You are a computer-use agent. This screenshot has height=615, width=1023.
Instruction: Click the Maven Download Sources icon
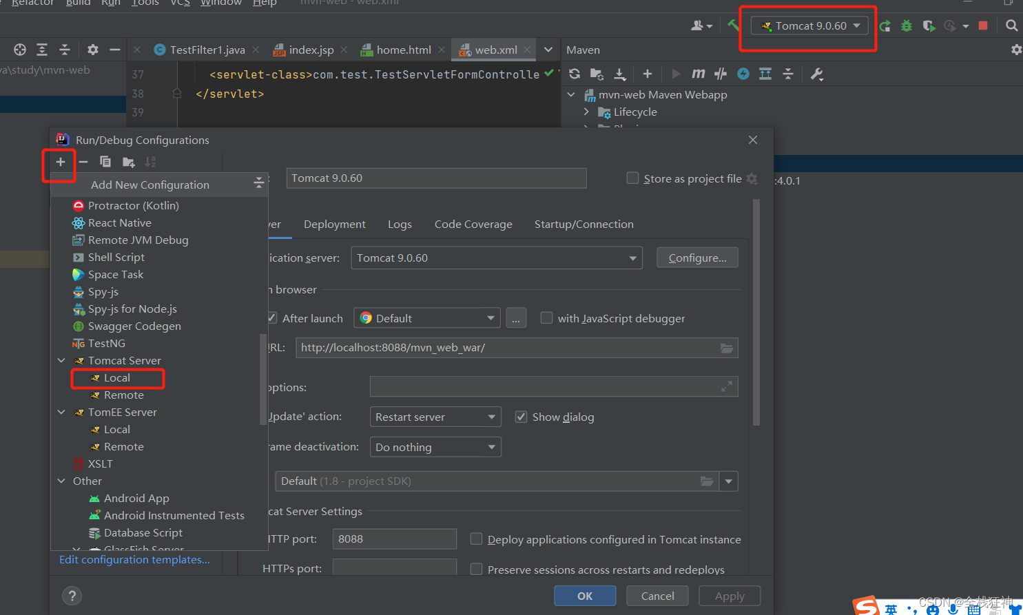620,74
